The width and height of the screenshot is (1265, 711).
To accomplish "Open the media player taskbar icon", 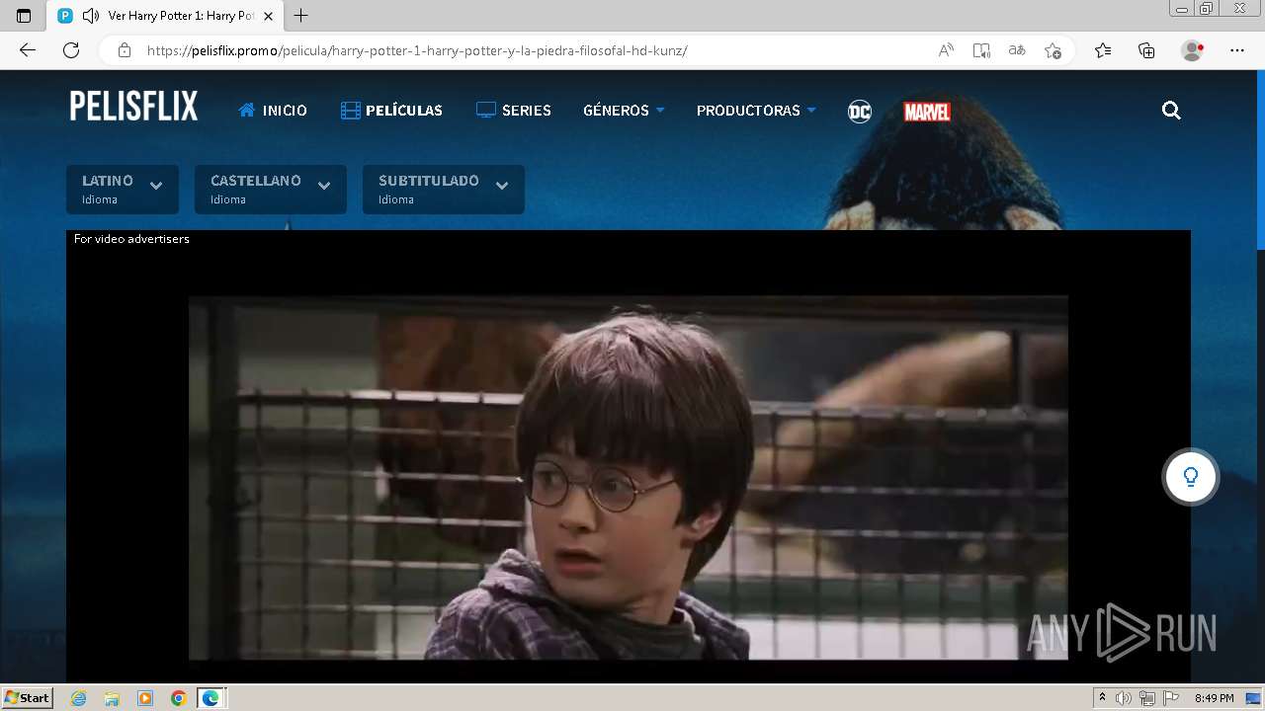I will click(x=145, y=698).
